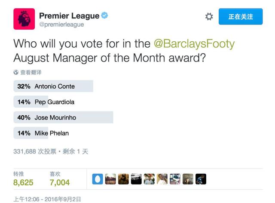Select the Pep Guardiola poll option

[44, 101]
